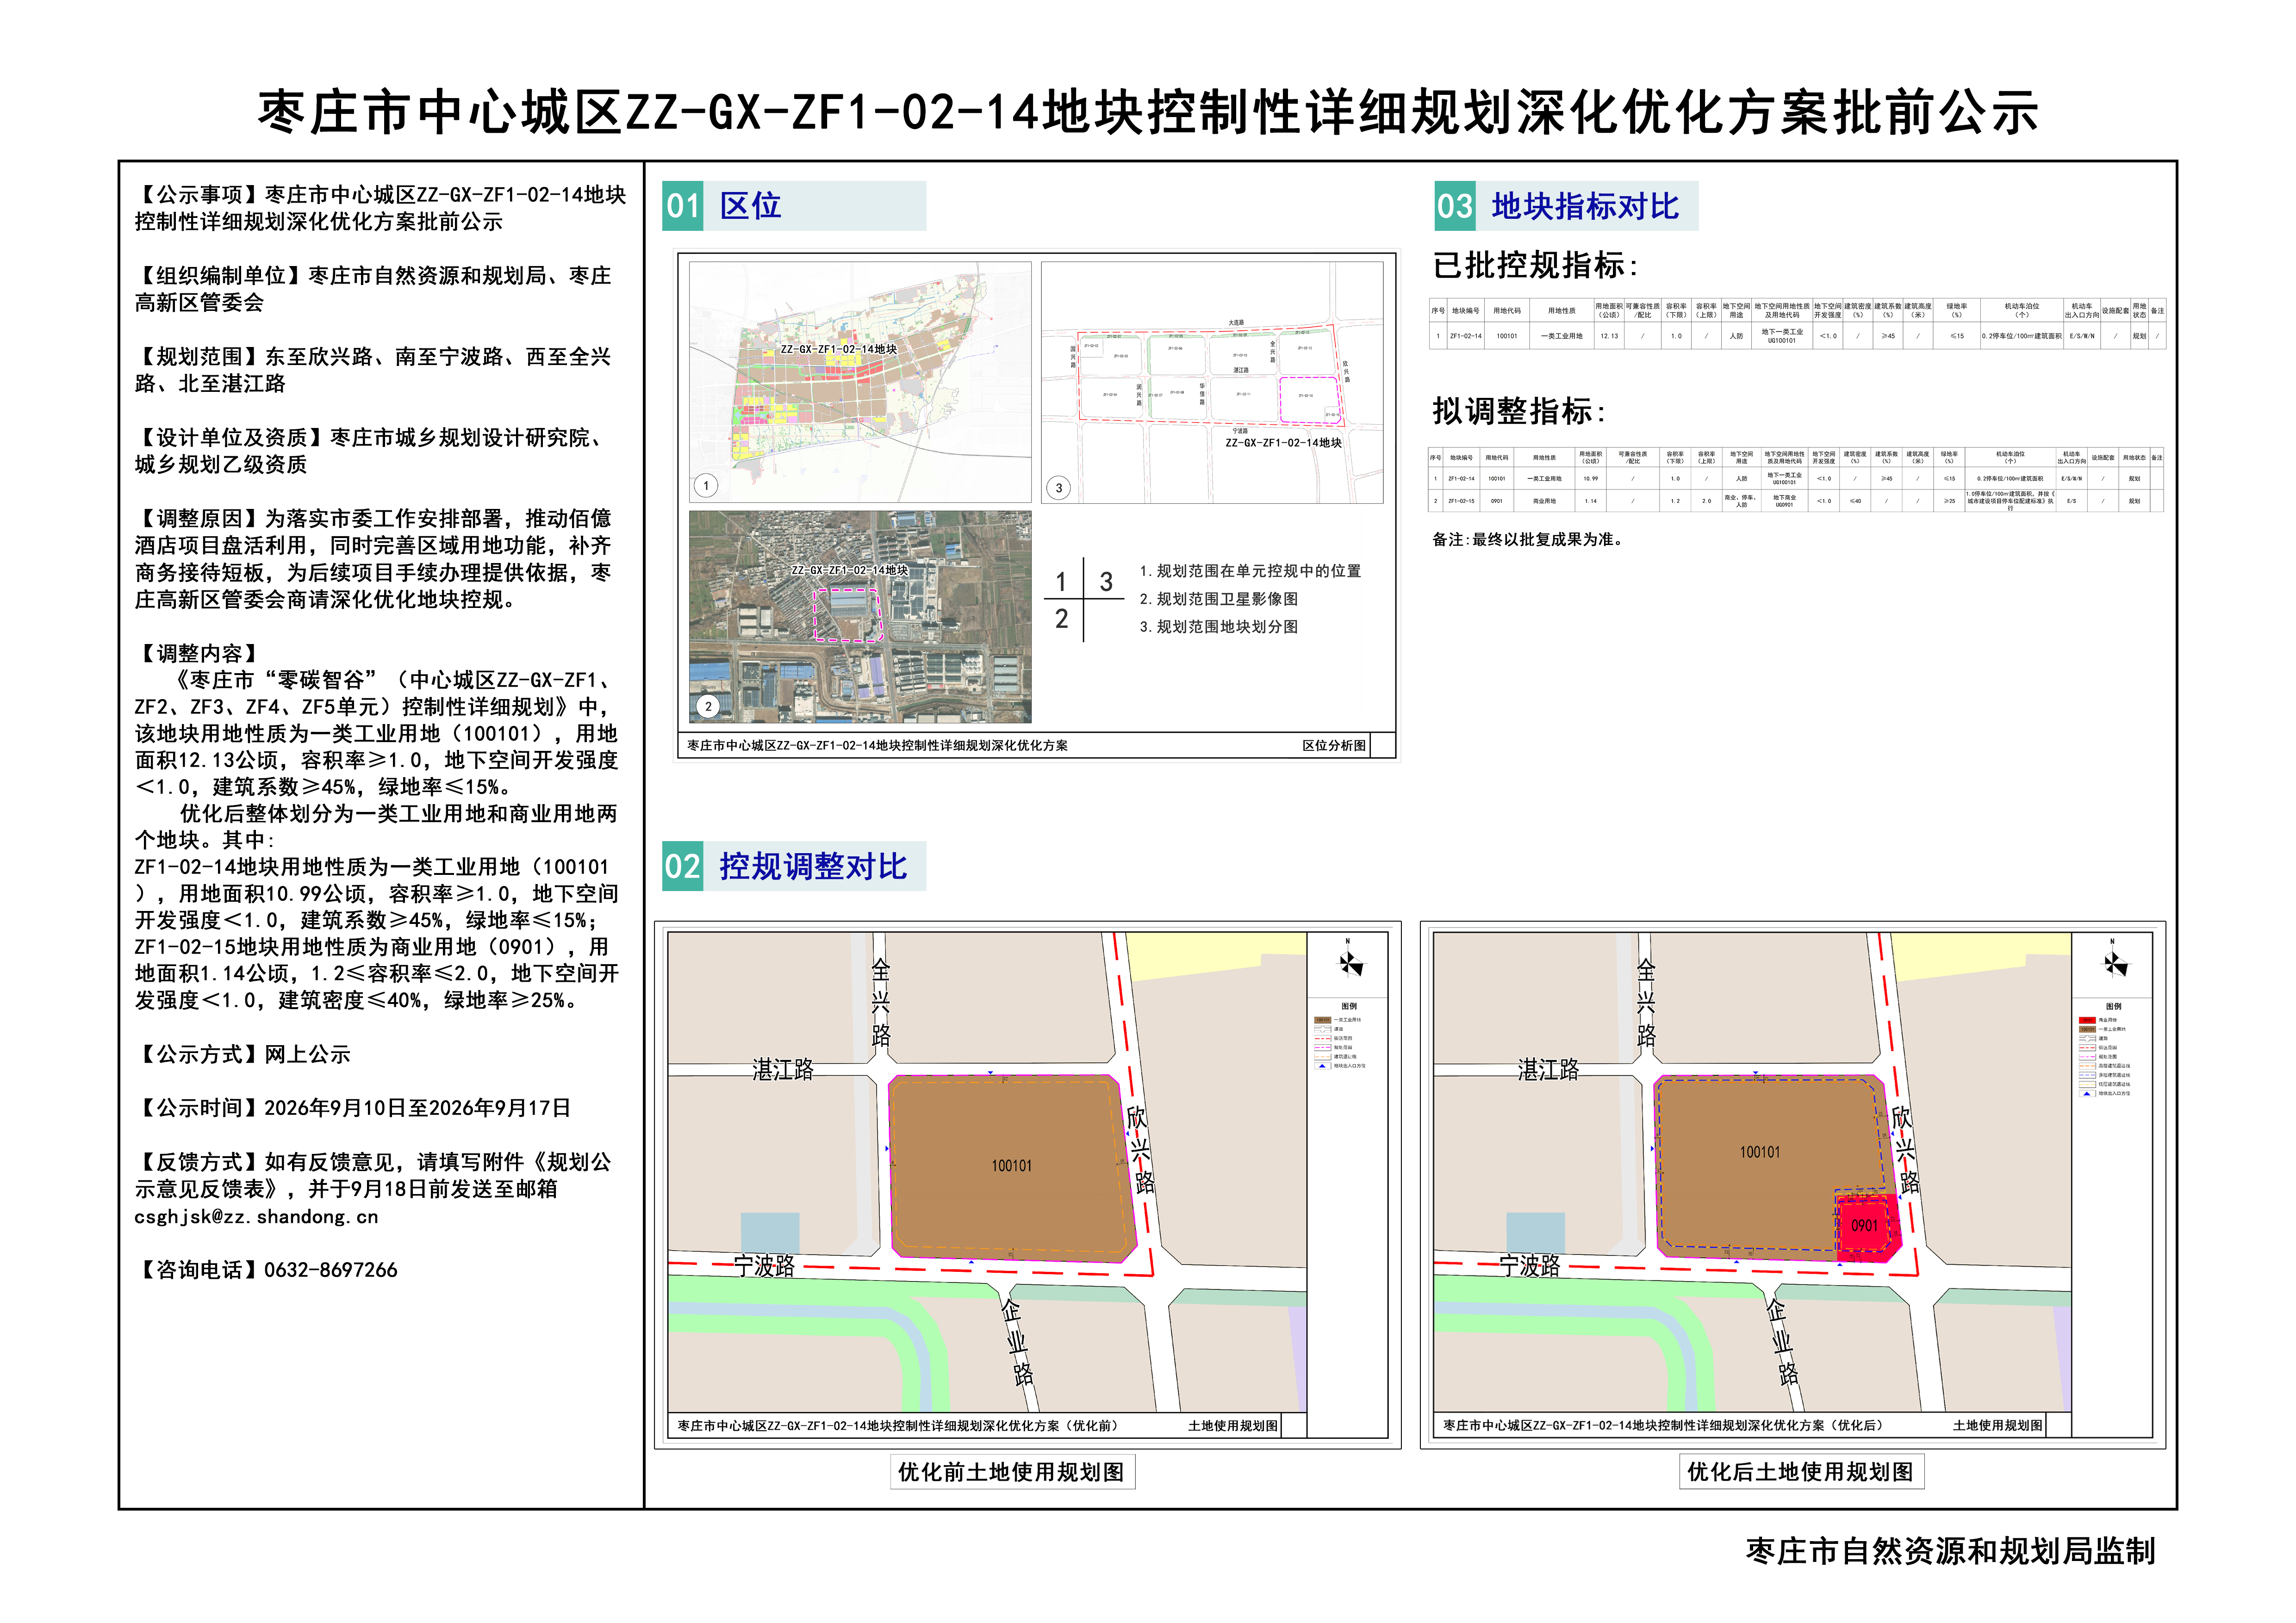Click circled number 2 on satellite image

tap(708, 706)
